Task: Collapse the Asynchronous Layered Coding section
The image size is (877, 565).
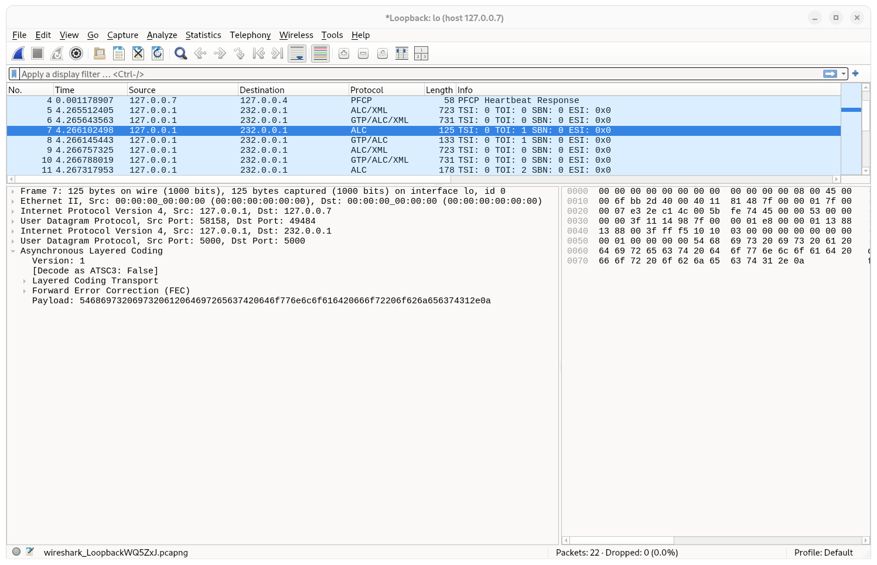Action: (13, 251)
